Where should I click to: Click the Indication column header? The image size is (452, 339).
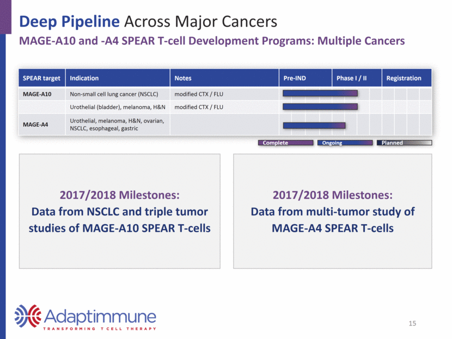click(x=118, y=78)
